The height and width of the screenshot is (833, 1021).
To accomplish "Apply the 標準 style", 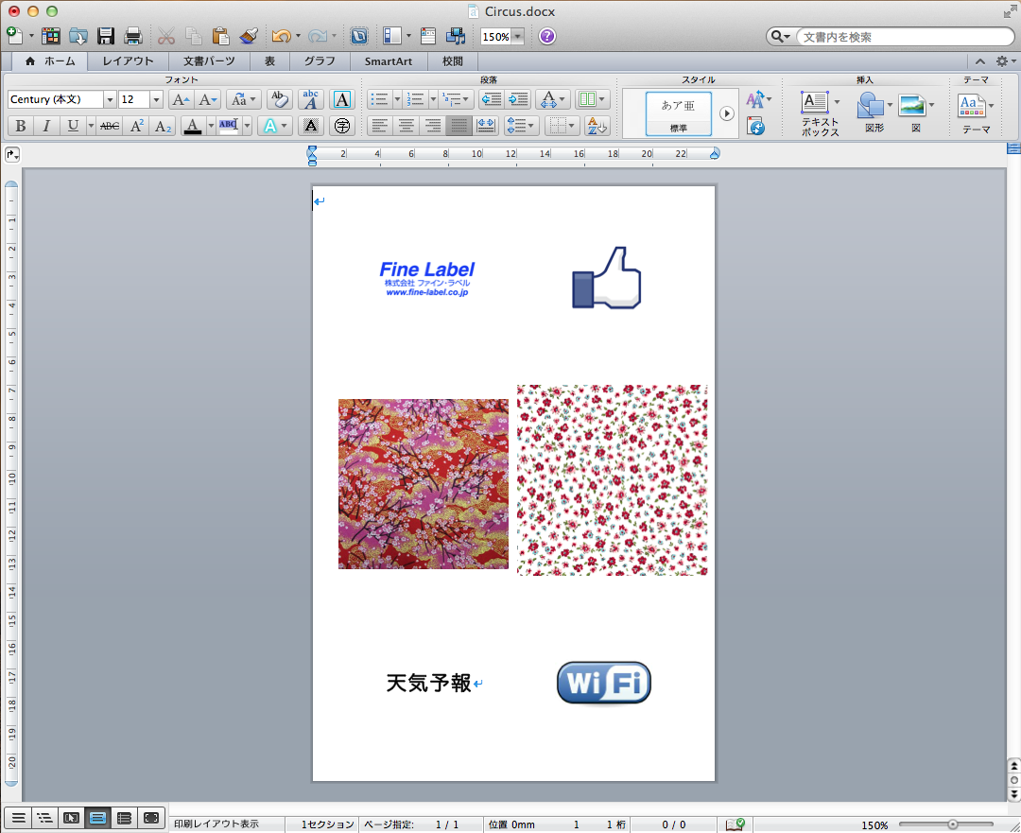I will (679, 113).
